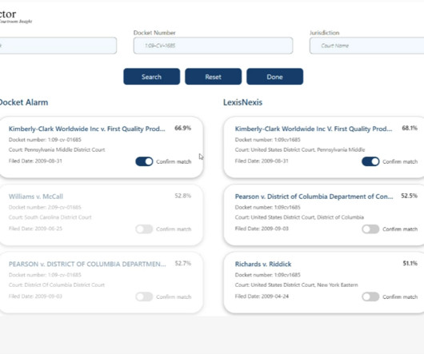Click the 66.9% match score

(182, 128)
